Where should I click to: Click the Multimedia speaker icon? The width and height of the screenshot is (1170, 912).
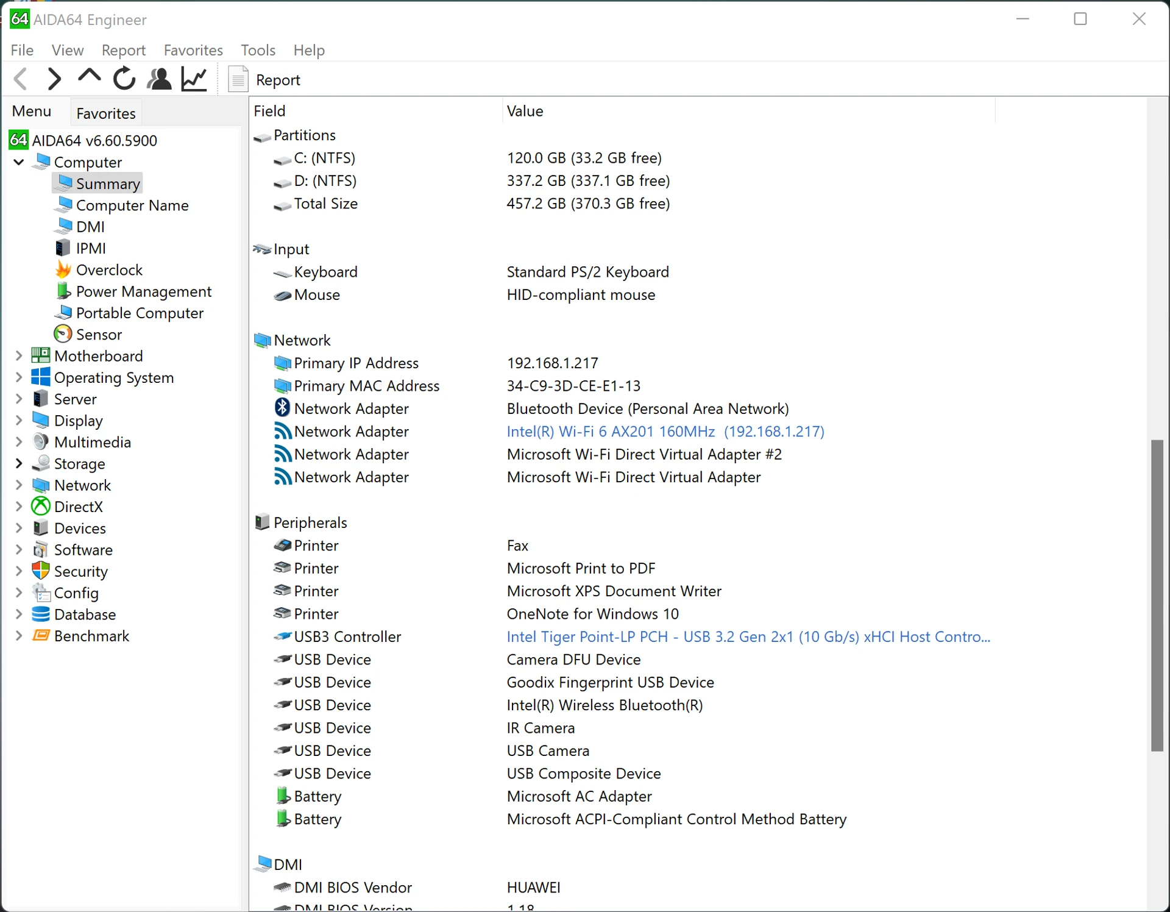pyautogui.click(x=40, y=441)
